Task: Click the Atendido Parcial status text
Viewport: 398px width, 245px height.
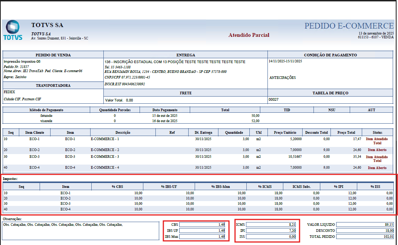Action: point(249,35)
